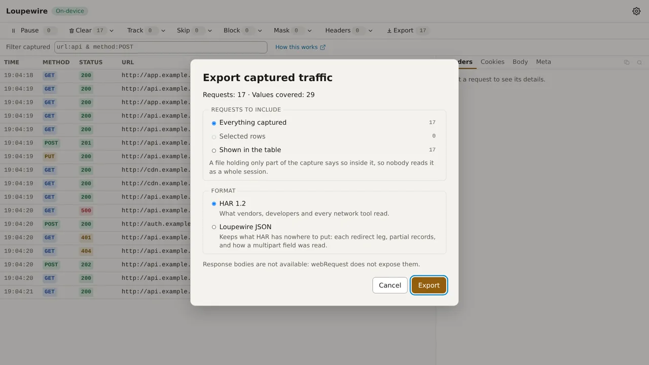Confirm with the dialog Export button

click(429, 285)
